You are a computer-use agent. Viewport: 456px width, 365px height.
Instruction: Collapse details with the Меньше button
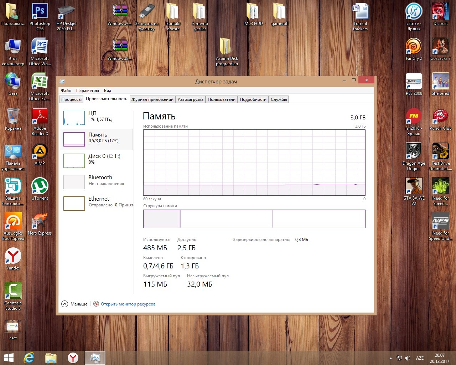tap(74, 304)
